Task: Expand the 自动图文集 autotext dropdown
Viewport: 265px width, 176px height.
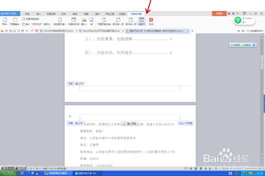Action: click(60, 21)
